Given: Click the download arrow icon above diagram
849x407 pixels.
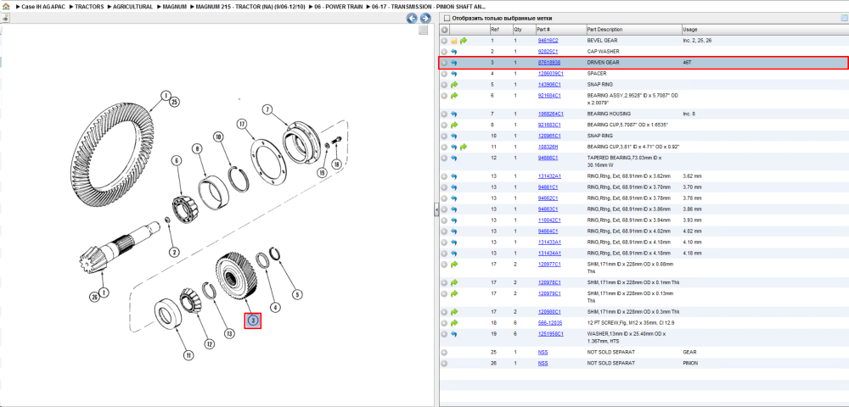Looking at the screenshot, I should [5, 19].
